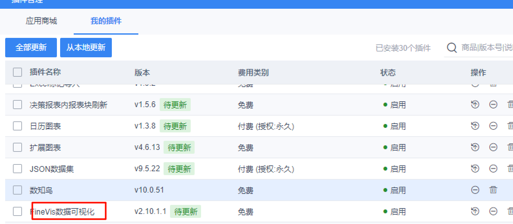This screenshot has height=224, width=513.
Task: Click update icon for 扩展图表 plugin
Action: tap(475, 147)
